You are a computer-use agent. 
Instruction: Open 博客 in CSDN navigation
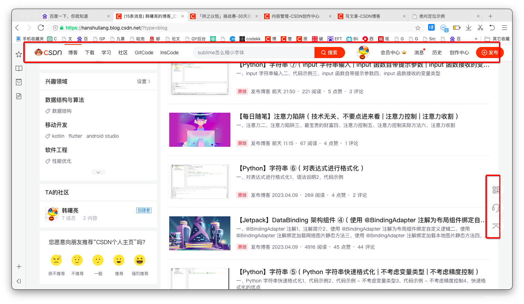(73, 53)
